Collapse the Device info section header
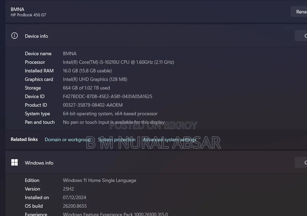307x216 pixels. (156, 36)
